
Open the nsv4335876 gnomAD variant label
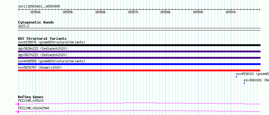click(52, 42)
